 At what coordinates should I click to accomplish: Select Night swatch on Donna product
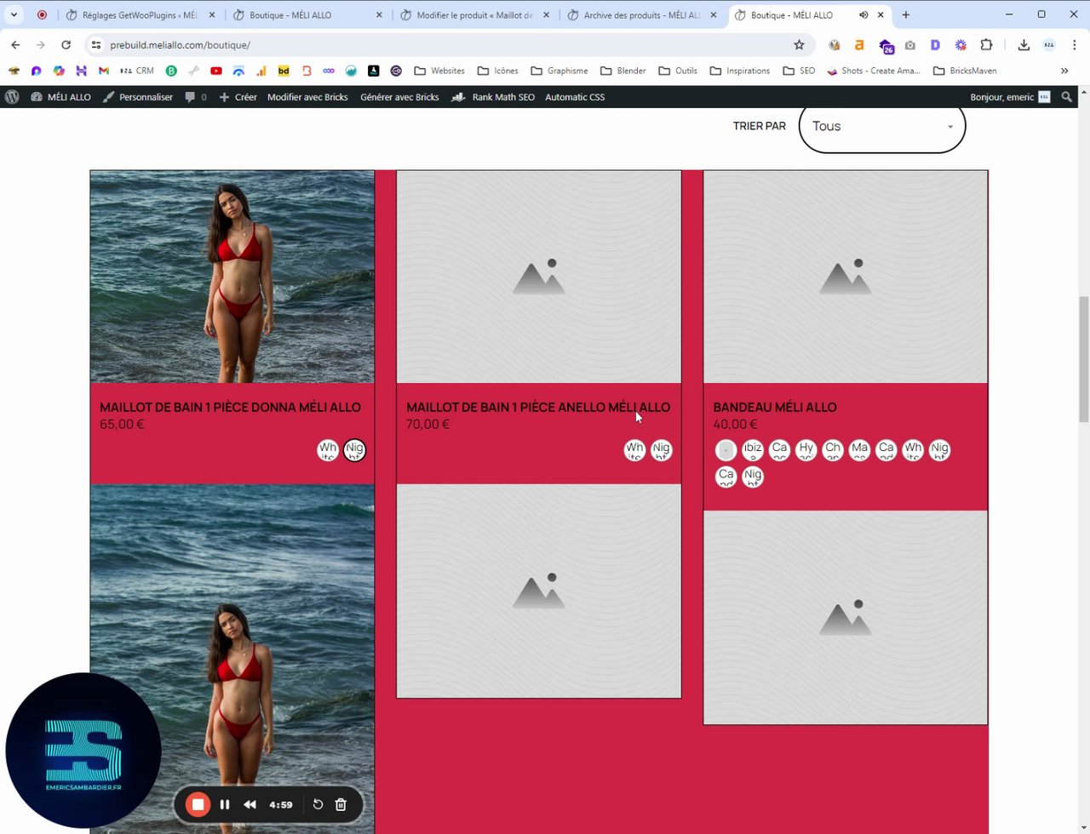354,450
